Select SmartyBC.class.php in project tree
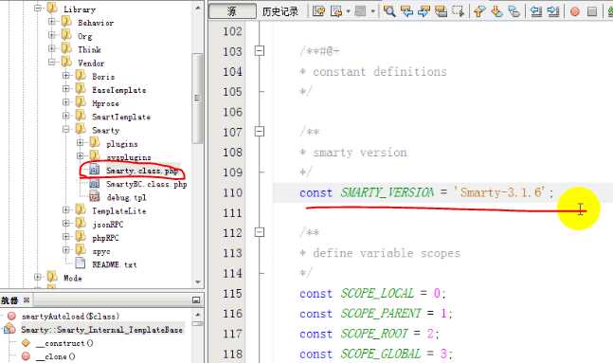Viewport: 613px width, 363px height. (147, 184)
